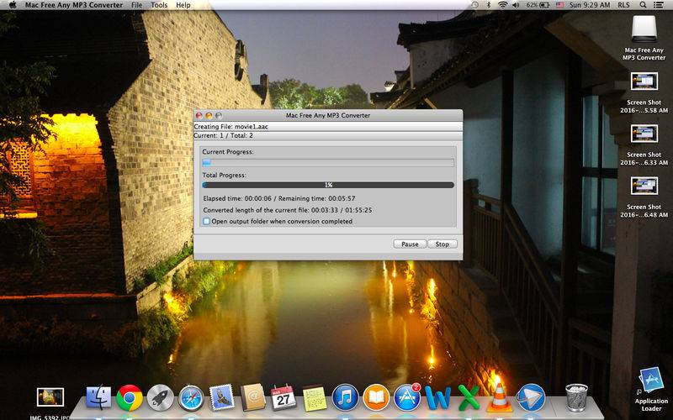Open Finder from the Dock

tap(98, 397)
